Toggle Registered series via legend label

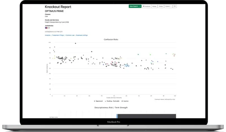pyautogui.click(x=99, y=101)
